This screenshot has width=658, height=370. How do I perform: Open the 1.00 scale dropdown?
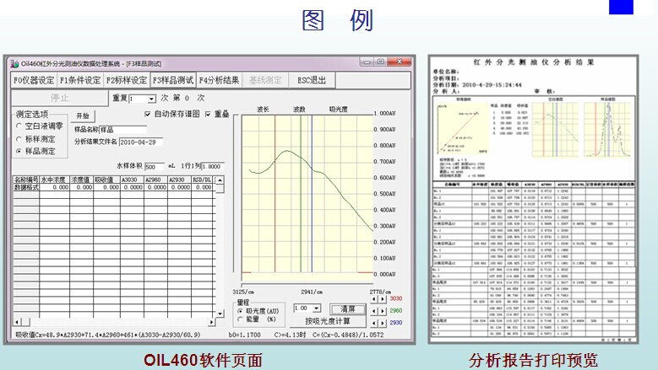point(317,308)
